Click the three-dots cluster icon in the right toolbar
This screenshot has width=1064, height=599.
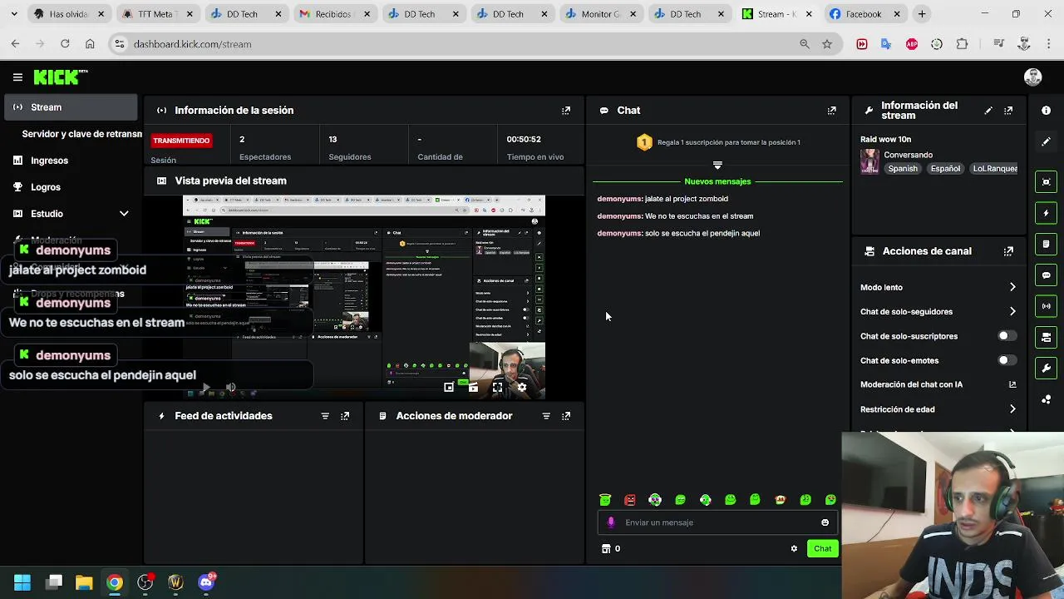(1046, 399)
